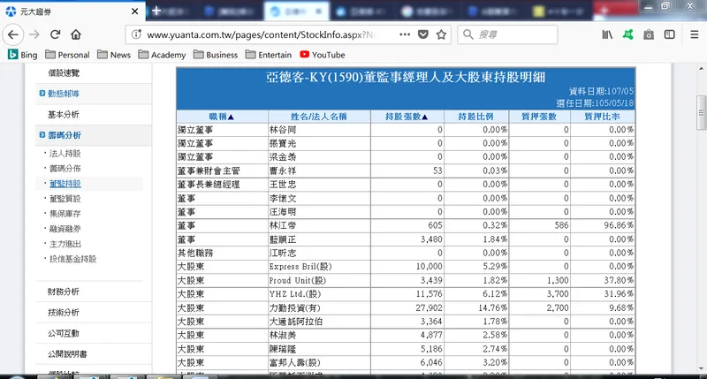Click the 富邦人壽(股) name cell
The width and height of the screenshot is (707, 379).
pyautogui.click(x=319, y=362)
